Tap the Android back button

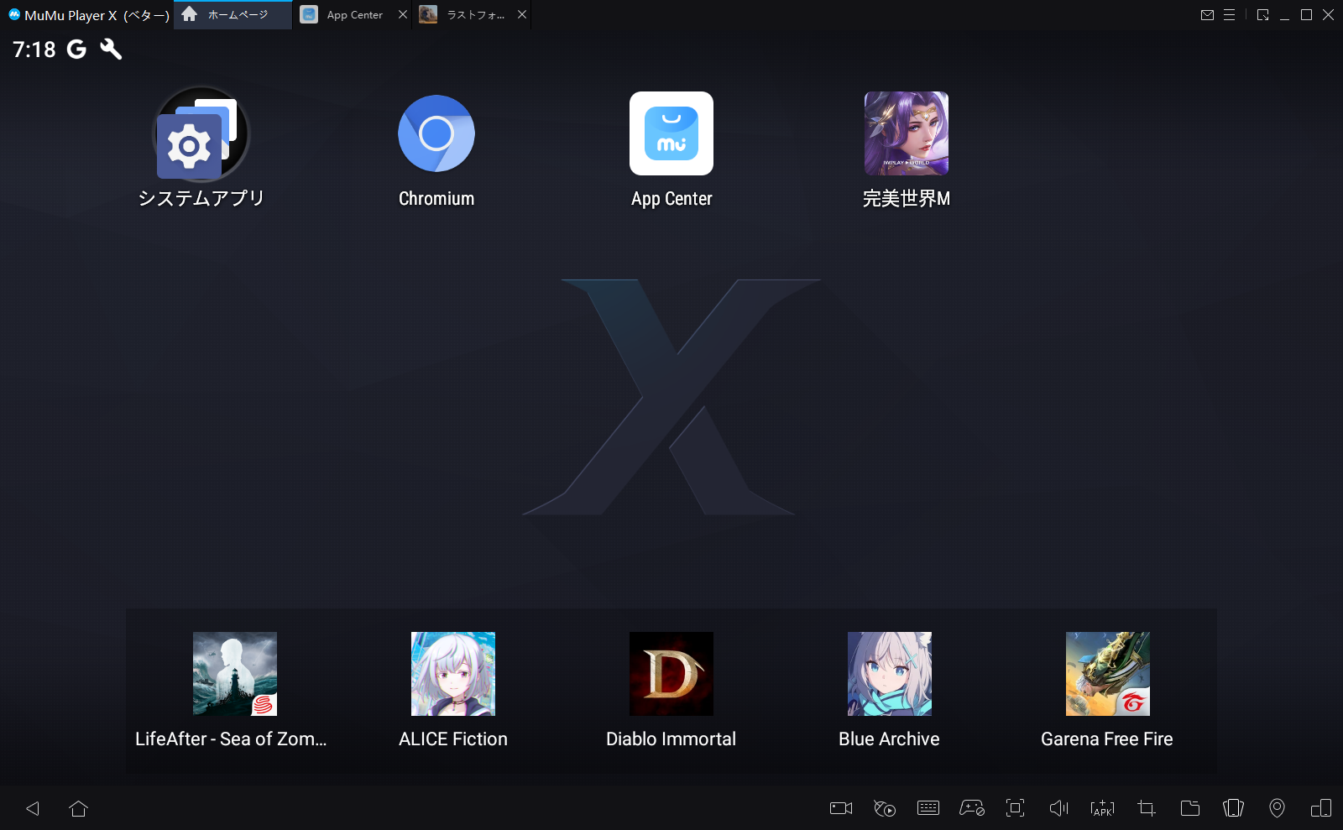(x=33, y=808)
